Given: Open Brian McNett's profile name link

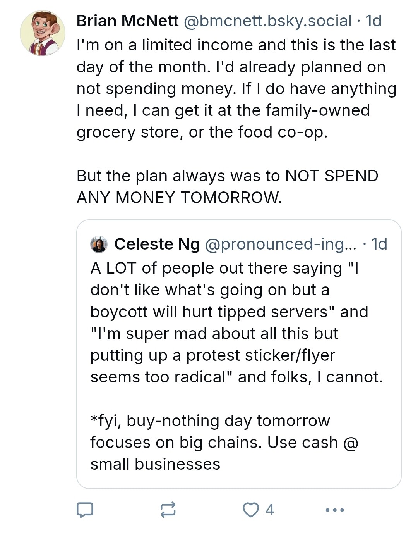Looking at the screenshot, I should tap(128, 21).
